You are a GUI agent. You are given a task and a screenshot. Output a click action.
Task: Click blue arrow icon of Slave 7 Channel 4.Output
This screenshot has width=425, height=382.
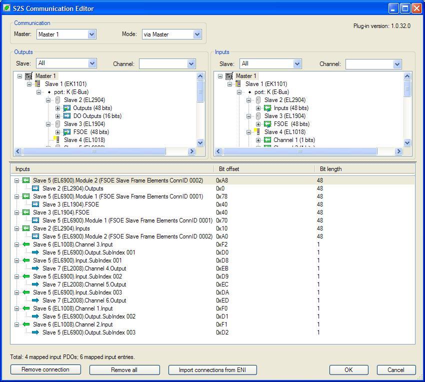[x=35, y=268]
